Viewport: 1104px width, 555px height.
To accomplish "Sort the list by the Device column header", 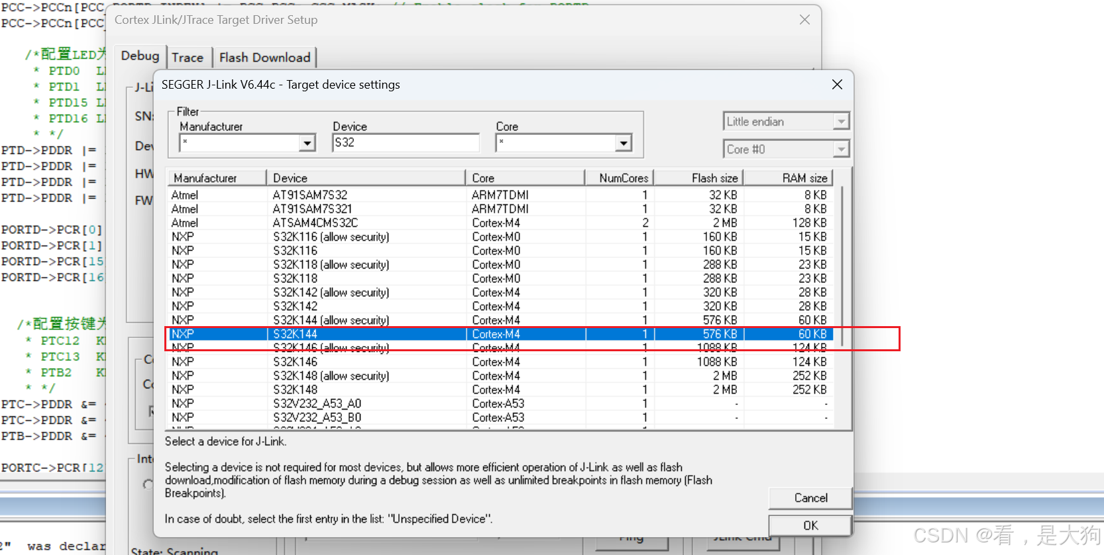I will [x=366, y=178].
